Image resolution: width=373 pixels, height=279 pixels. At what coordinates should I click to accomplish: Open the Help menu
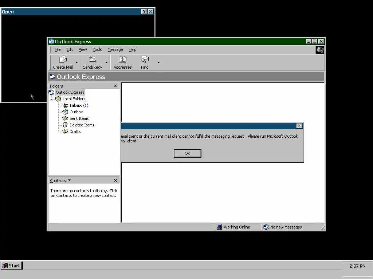coord(133,49)
